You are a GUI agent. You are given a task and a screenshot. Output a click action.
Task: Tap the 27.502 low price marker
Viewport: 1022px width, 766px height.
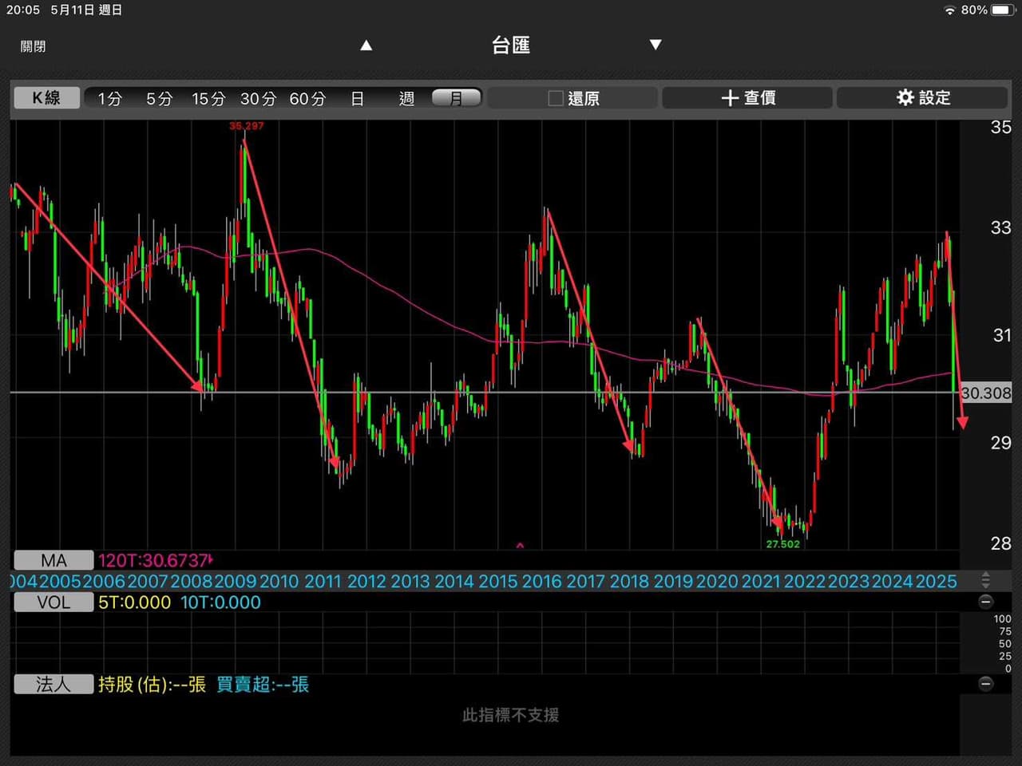pos(782,544)
